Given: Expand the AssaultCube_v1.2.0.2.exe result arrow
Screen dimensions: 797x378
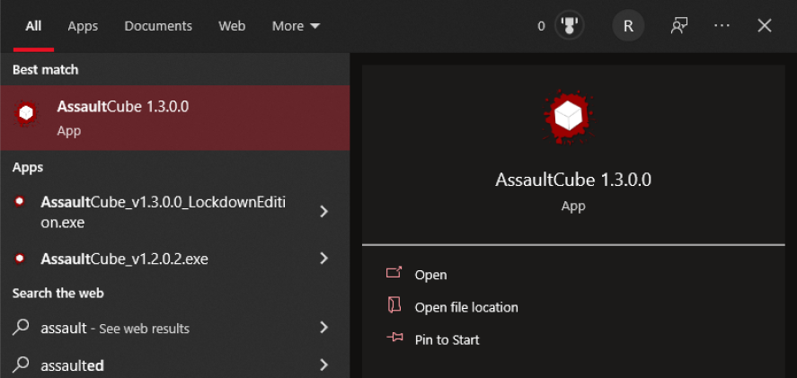Looking at the screenshot, I should [324, 259].
